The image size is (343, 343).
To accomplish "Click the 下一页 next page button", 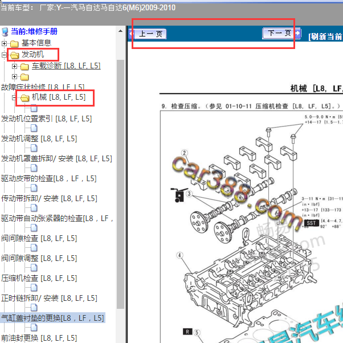I will click(x=281, y=33).
